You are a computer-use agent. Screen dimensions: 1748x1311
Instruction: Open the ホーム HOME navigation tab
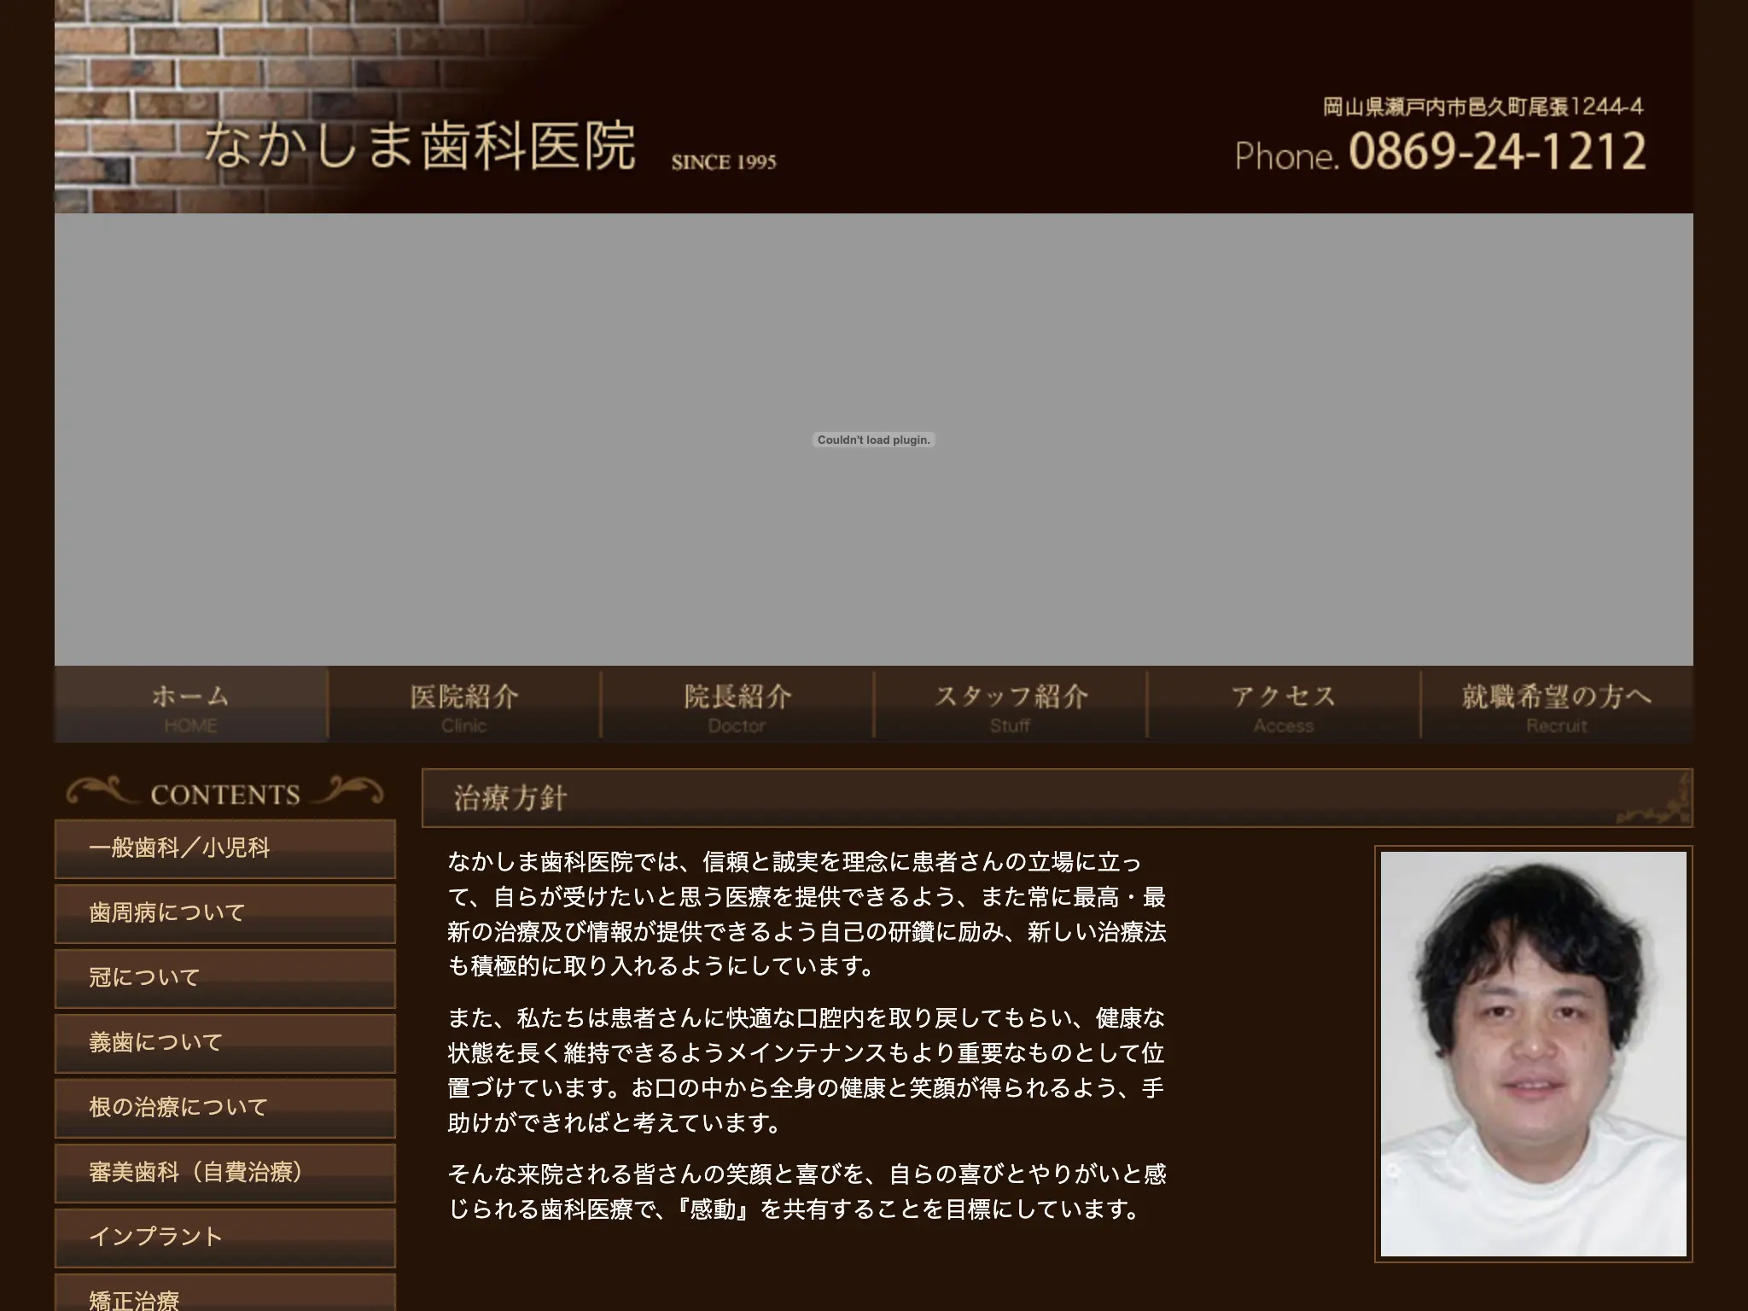tap(191, 705)
